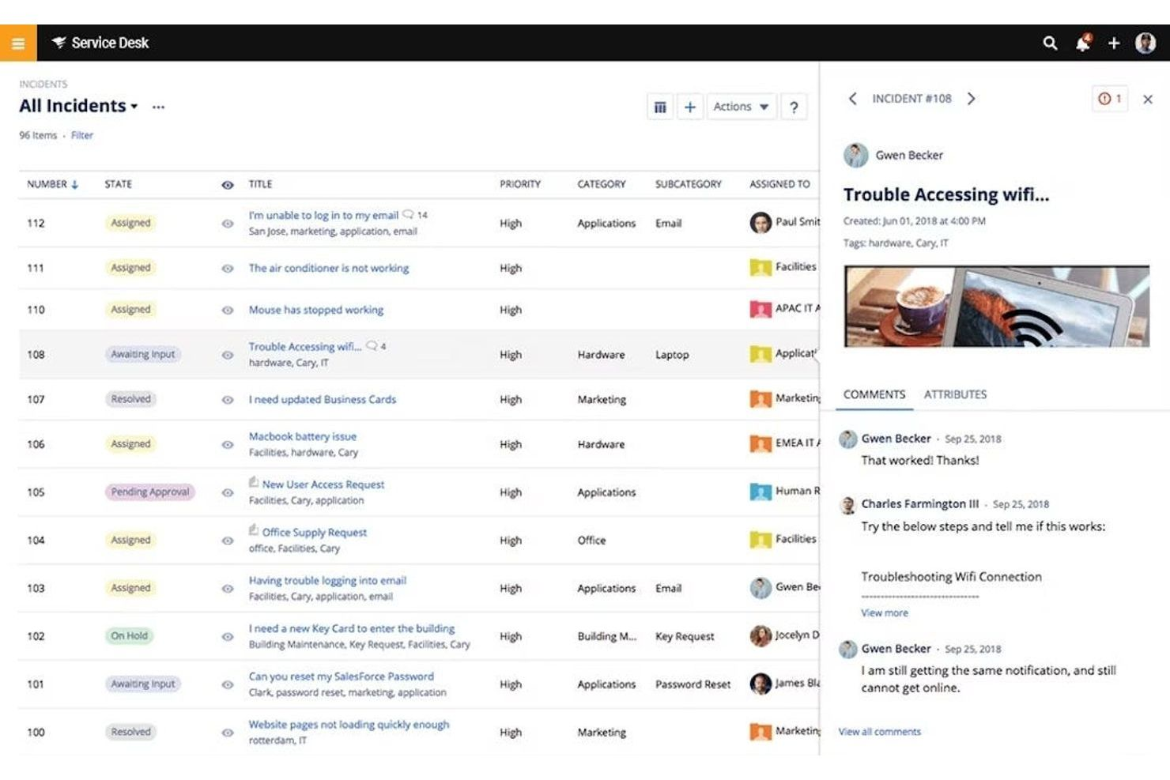The height and width of the screenshot is (780, 1170).
Task: Open the Filter link under 96 Items
Action: coord(81,135)
